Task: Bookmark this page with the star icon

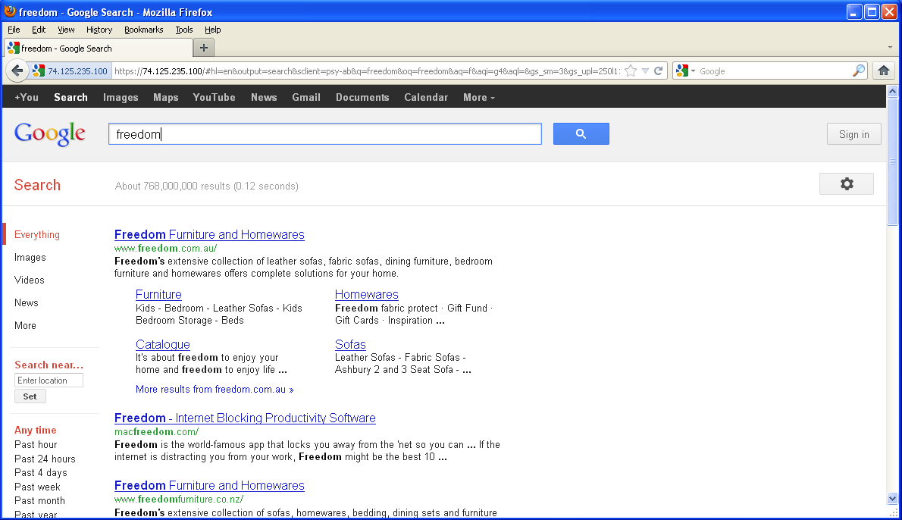Action: tap(631, 71)
